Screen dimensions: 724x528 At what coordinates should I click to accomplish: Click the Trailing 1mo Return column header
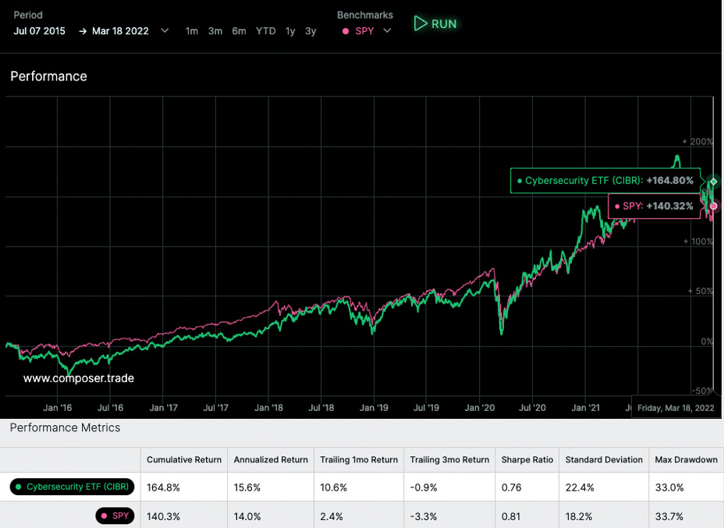[x=359, y=459]
